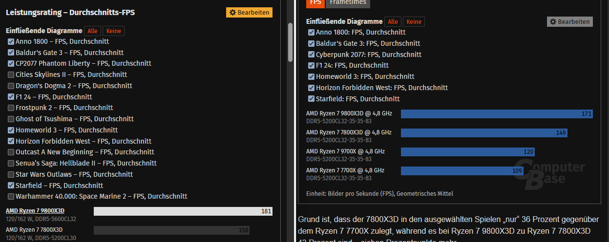Enable Outcast A New Beginning checkbox
609x242 pixels.
pyautogui.click(x=11, y=152)
